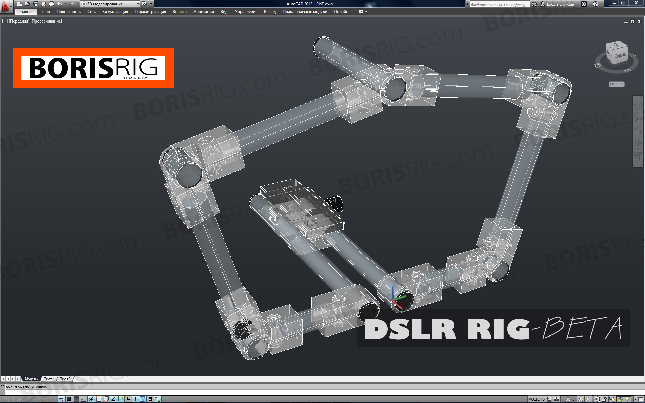Click the '[Просвечивание]' visual style label
Screen dimensions: 645x403
(46, 21)
